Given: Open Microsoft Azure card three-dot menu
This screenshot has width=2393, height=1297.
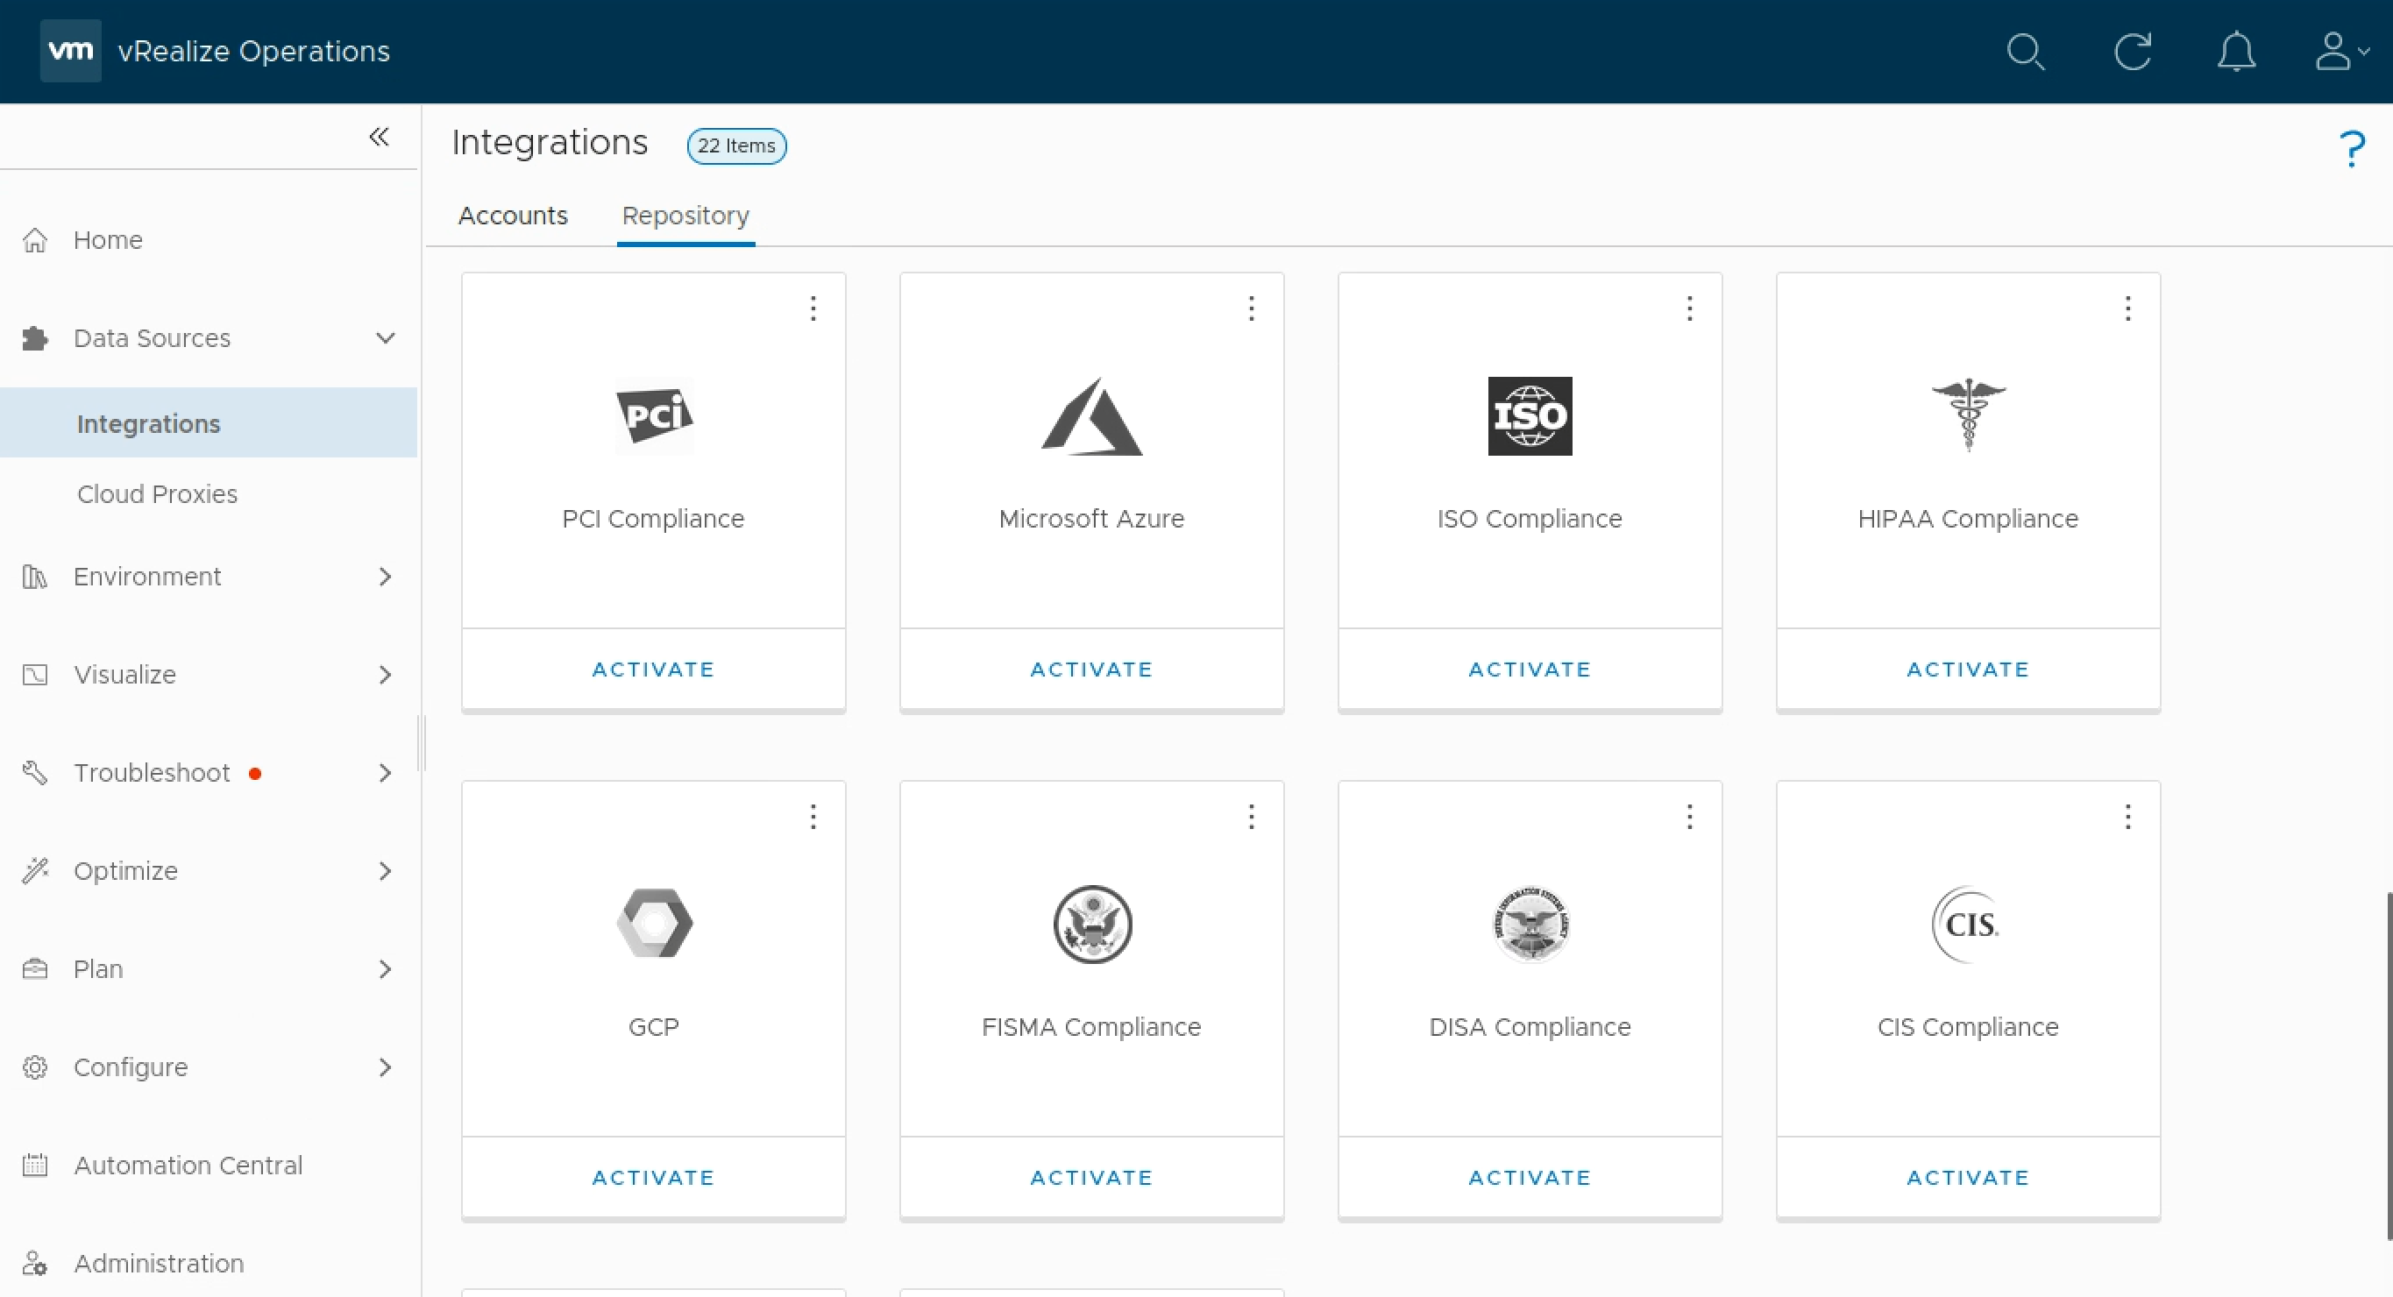Looking at the screenshot, I should pos(1252,308).
